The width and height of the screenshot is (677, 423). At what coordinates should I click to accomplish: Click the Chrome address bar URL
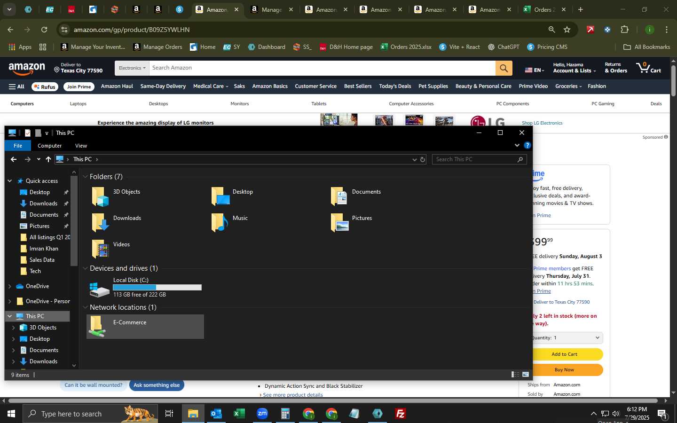point(132,30)
